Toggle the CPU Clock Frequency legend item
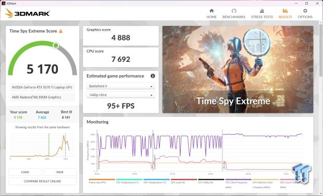 click(x=238, y=184)
